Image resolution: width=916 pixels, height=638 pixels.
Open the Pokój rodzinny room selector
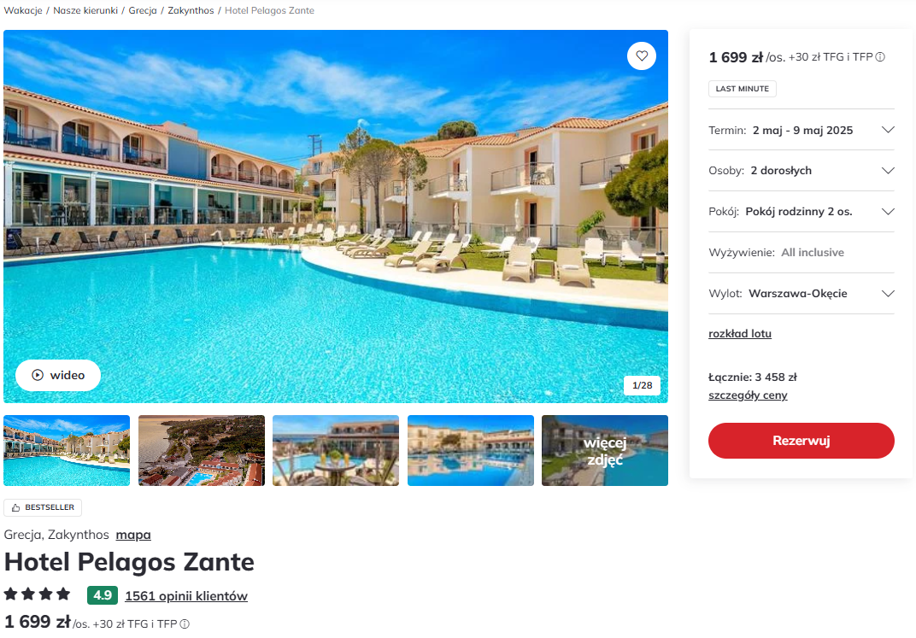[x=801, y=211]
